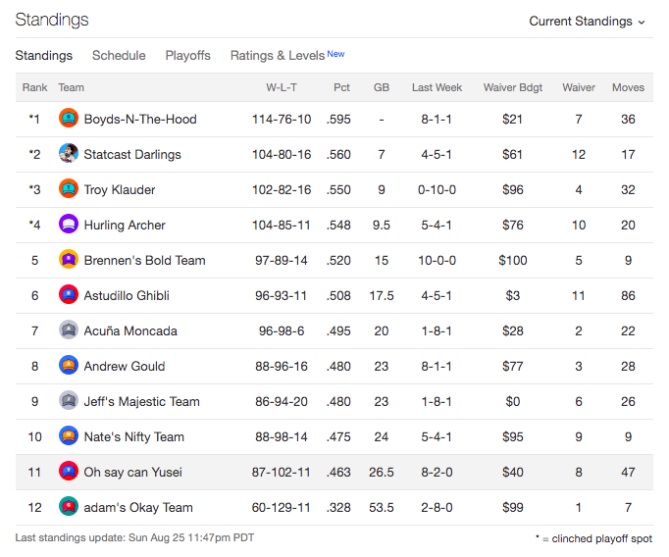Screen dimensions: 669x557
Task: Open Oh say can Yusei team link
Action: [x=132, y=472]
